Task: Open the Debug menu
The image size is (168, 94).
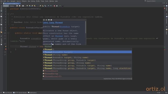Action: [33, 1]
